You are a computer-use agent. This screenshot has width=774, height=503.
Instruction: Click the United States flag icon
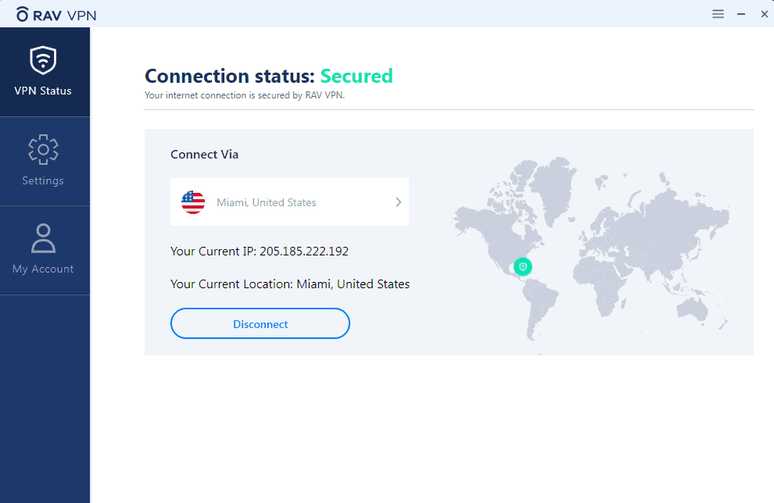tap(193, 202)
